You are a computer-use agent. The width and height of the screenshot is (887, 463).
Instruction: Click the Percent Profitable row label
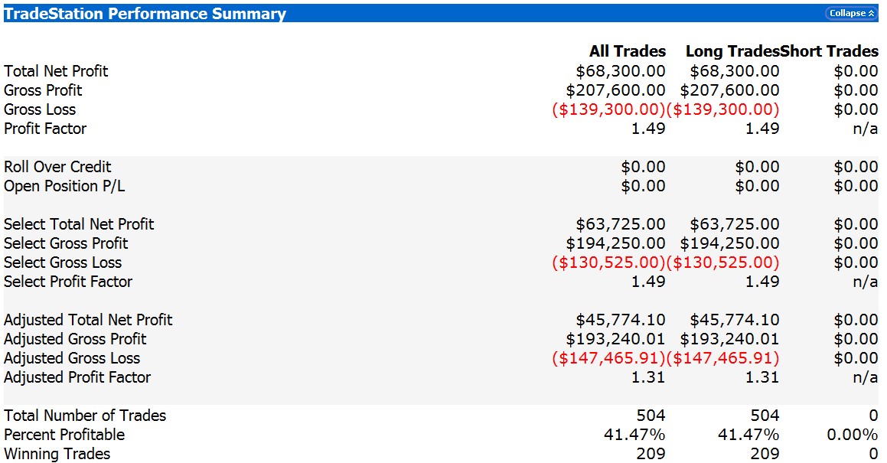tap(64, 435)
